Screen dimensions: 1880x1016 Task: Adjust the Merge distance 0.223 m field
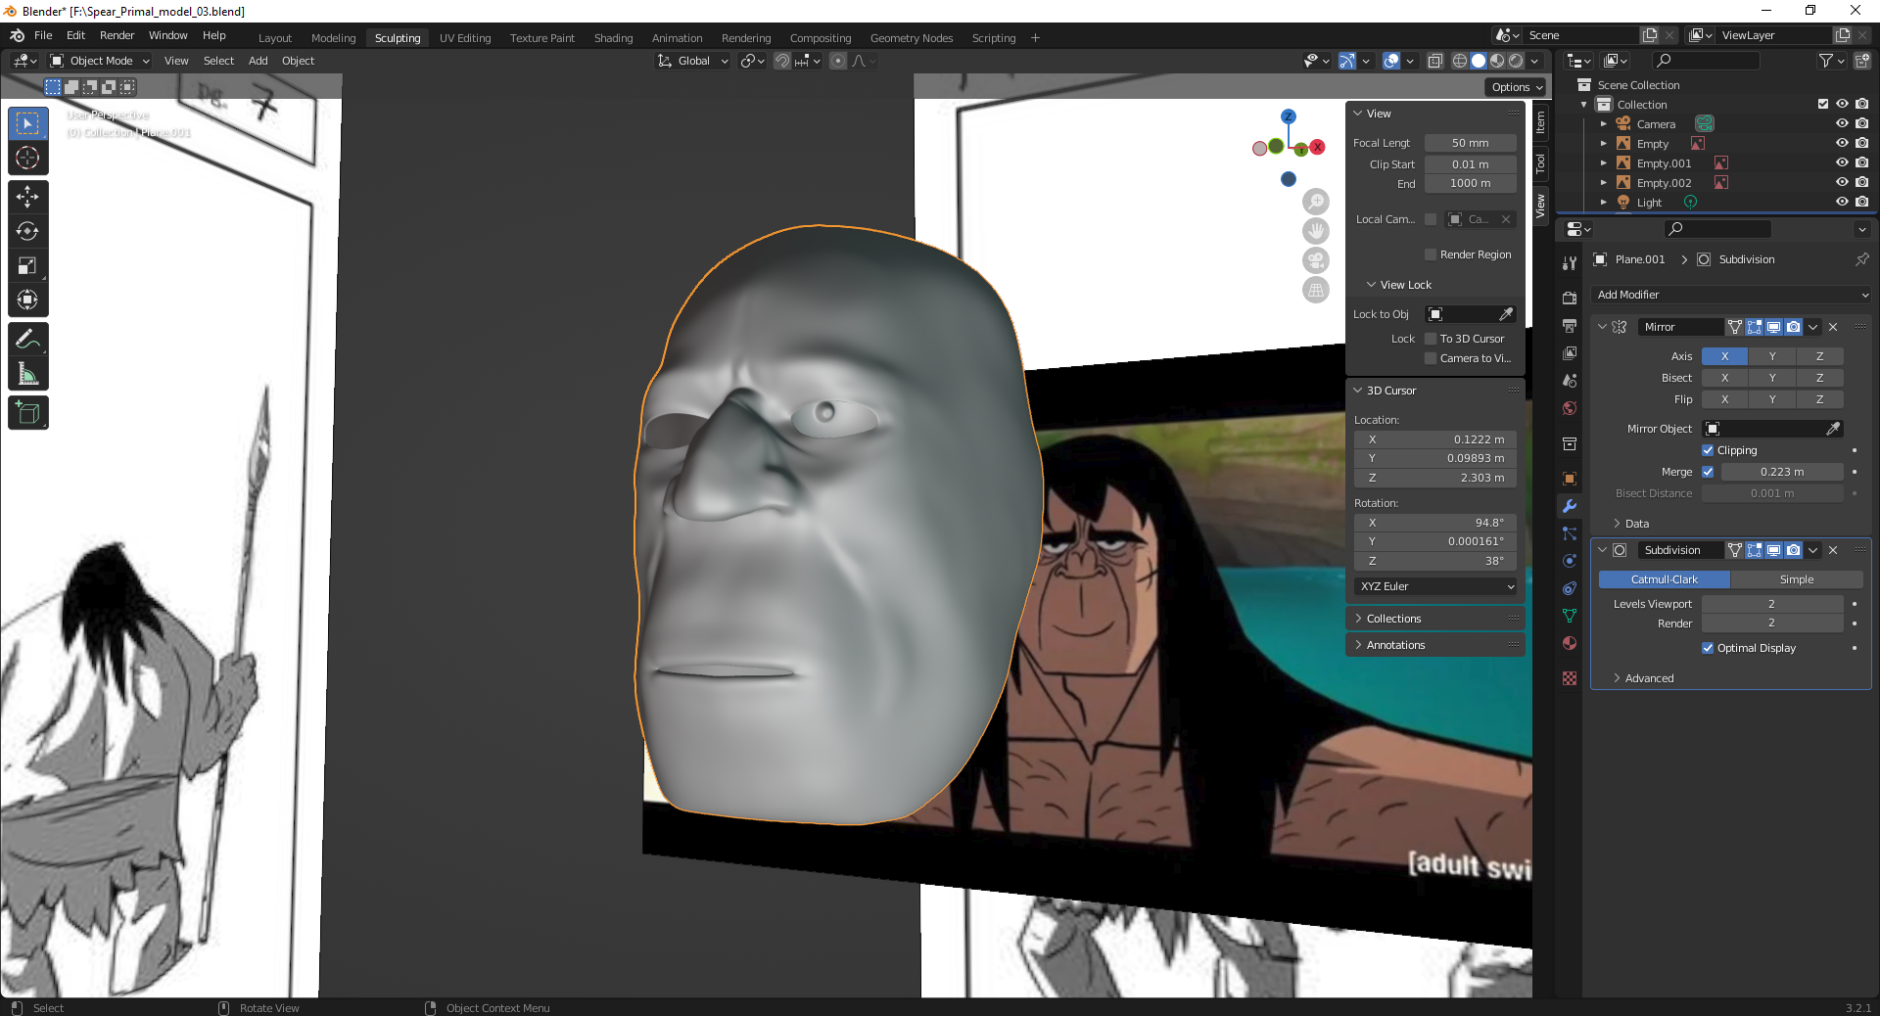[1782, 472]
